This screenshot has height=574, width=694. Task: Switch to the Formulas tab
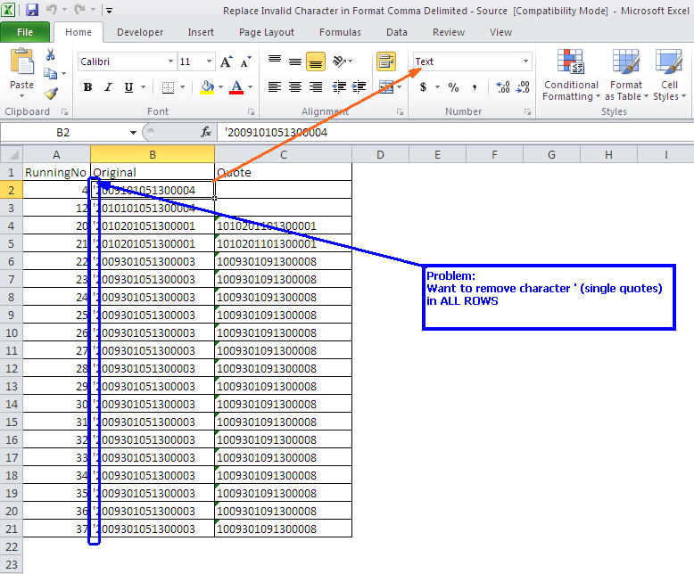[x=340, y=32]
